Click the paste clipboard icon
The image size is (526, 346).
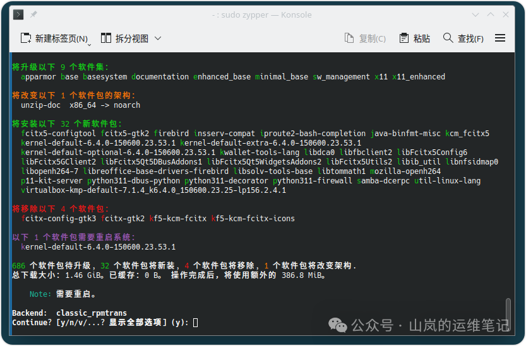pos(404,38)
